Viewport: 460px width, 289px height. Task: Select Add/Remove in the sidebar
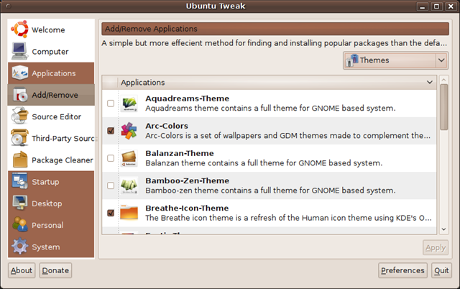click(51, 95)
